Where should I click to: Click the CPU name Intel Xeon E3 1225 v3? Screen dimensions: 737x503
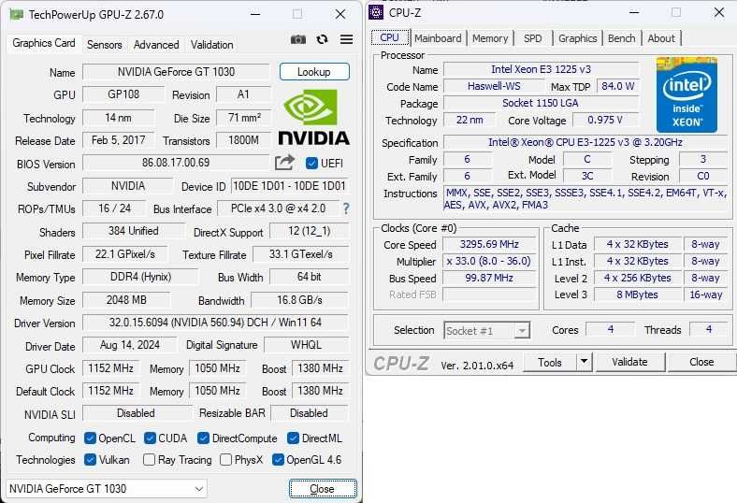coord(541,69)
